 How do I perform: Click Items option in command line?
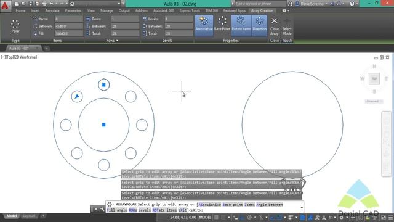click(249, 204)
